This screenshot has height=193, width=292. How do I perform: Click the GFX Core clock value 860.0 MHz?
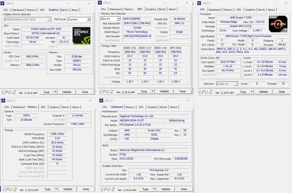tap(32, 56)
